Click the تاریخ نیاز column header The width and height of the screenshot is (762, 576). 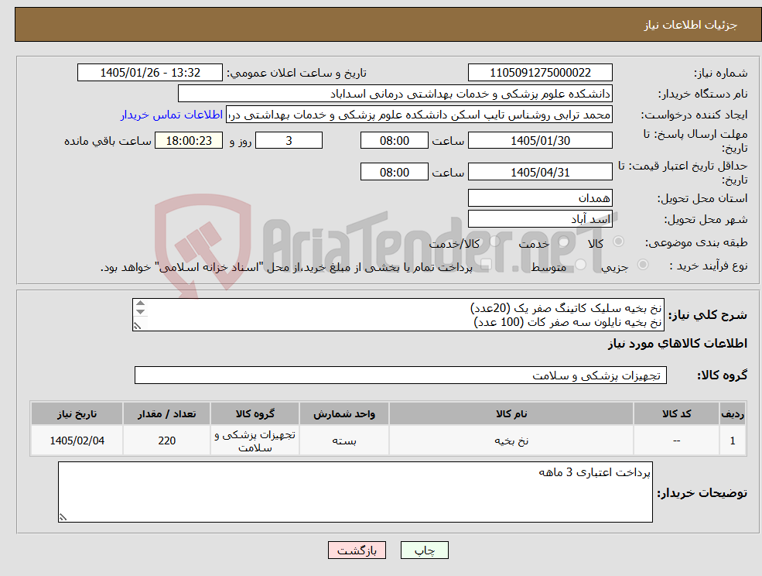77,414
